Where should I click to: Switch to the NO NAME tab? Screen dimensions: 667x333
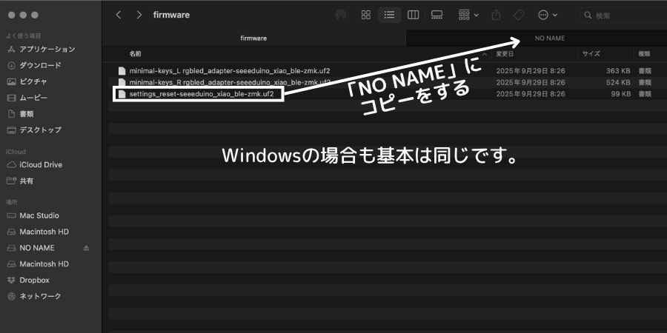[x=550, y=38]
